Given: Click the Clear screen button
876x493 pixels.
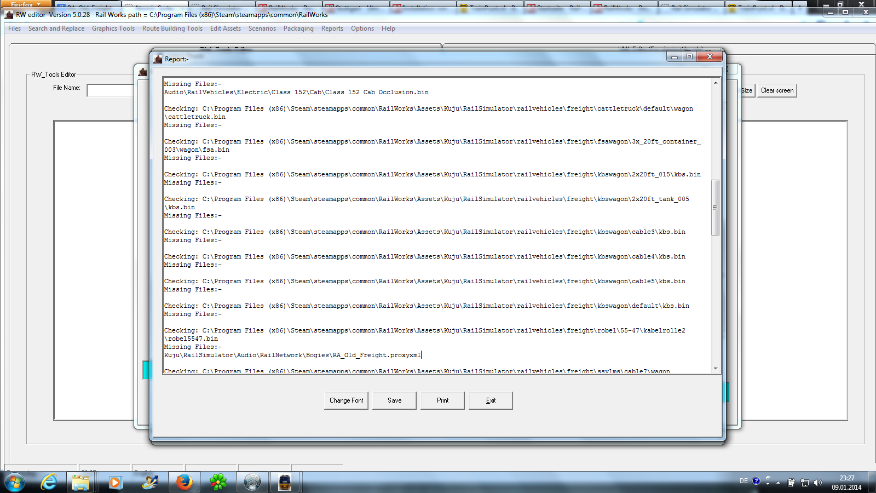Looking at the screenshot, I should tap(777, 90).
